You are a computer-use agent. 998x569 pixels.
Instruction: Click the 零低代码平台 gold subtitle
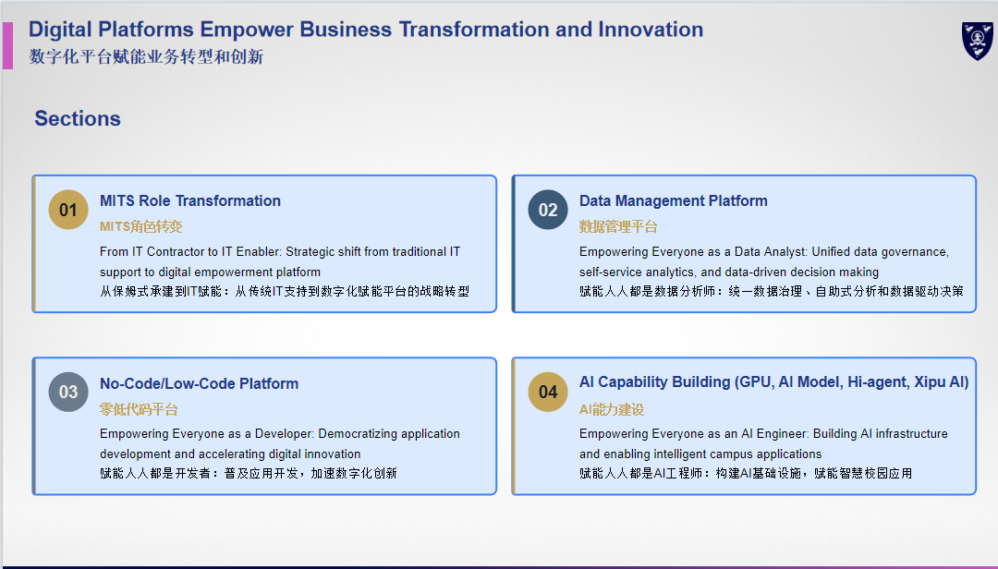138,409
